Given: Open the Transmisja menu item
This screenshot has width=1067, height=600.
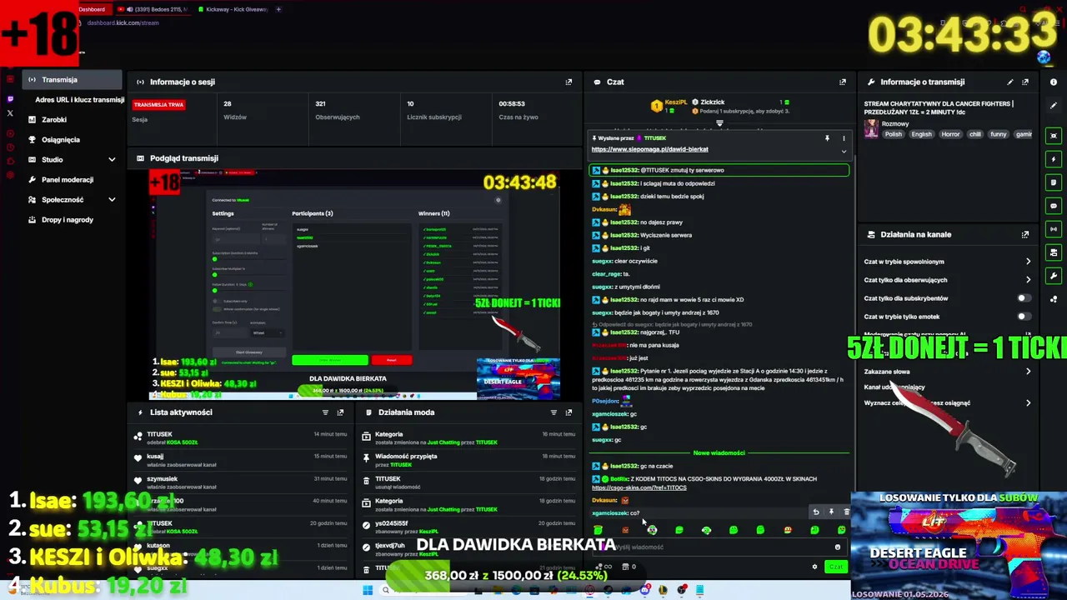Looking at the screenshot, I should (x=73, y=80).
